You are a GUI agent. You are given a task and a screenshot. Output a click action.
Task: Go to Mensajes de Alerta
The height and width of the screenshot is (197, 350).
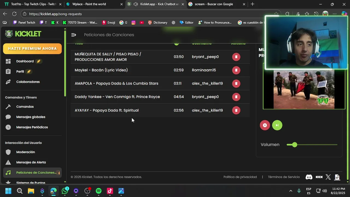point(31,162)
